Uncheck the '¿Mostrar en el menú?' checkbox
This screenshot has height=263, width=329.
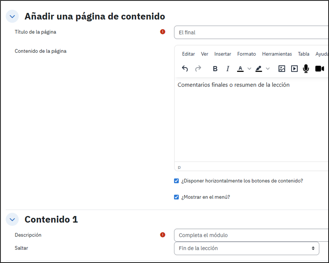click(x=176, y=197)
